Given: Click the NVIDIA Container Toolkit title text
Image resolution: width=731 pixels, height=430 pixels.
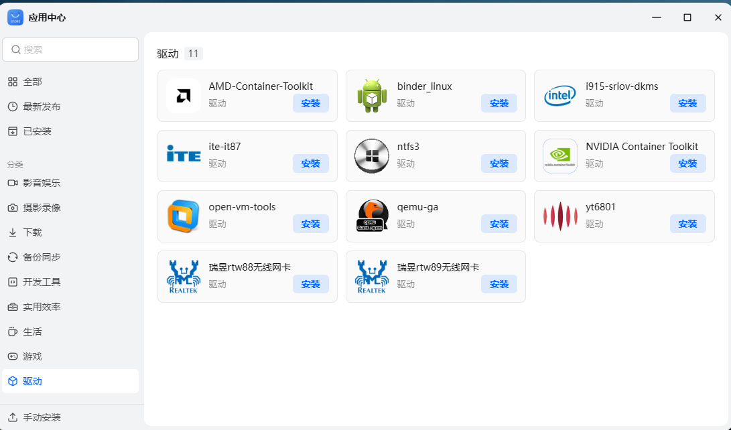Looking at the screenshot, I should [642, 146].
